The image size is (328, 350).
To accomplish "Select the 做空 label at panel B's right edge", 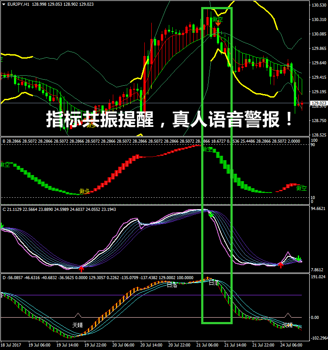I will coord(301,188).
